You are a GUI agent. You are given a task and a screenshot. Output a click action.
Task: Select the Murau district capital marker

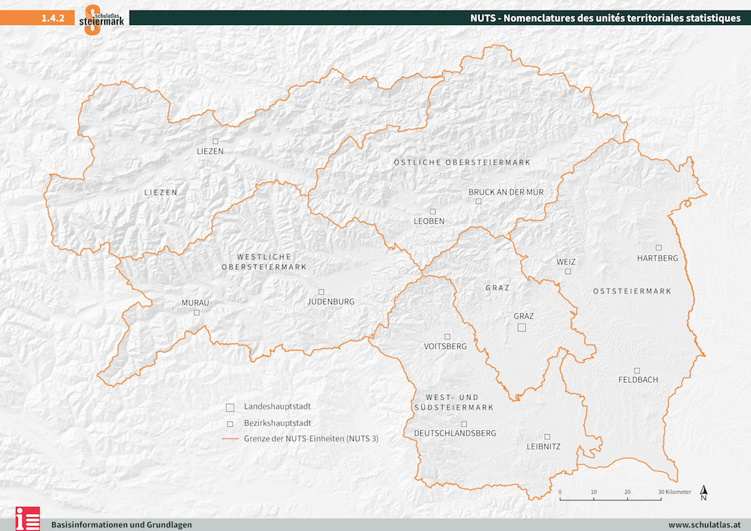[196, 313]
